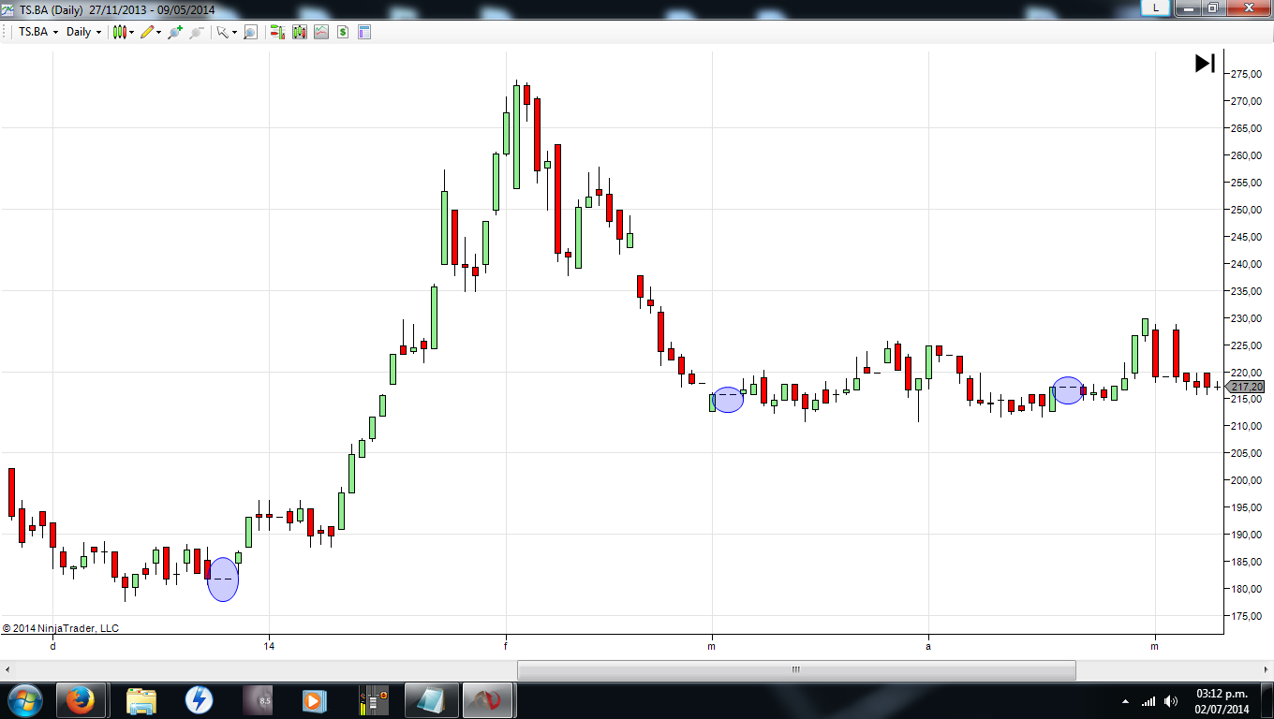Viewport: 1274px width, 719px height.
Task: Click the horizontal scrollbar left arrow
Action: 7,670
